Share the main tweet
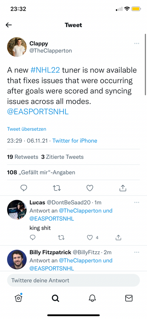 [x=123, y=188]
